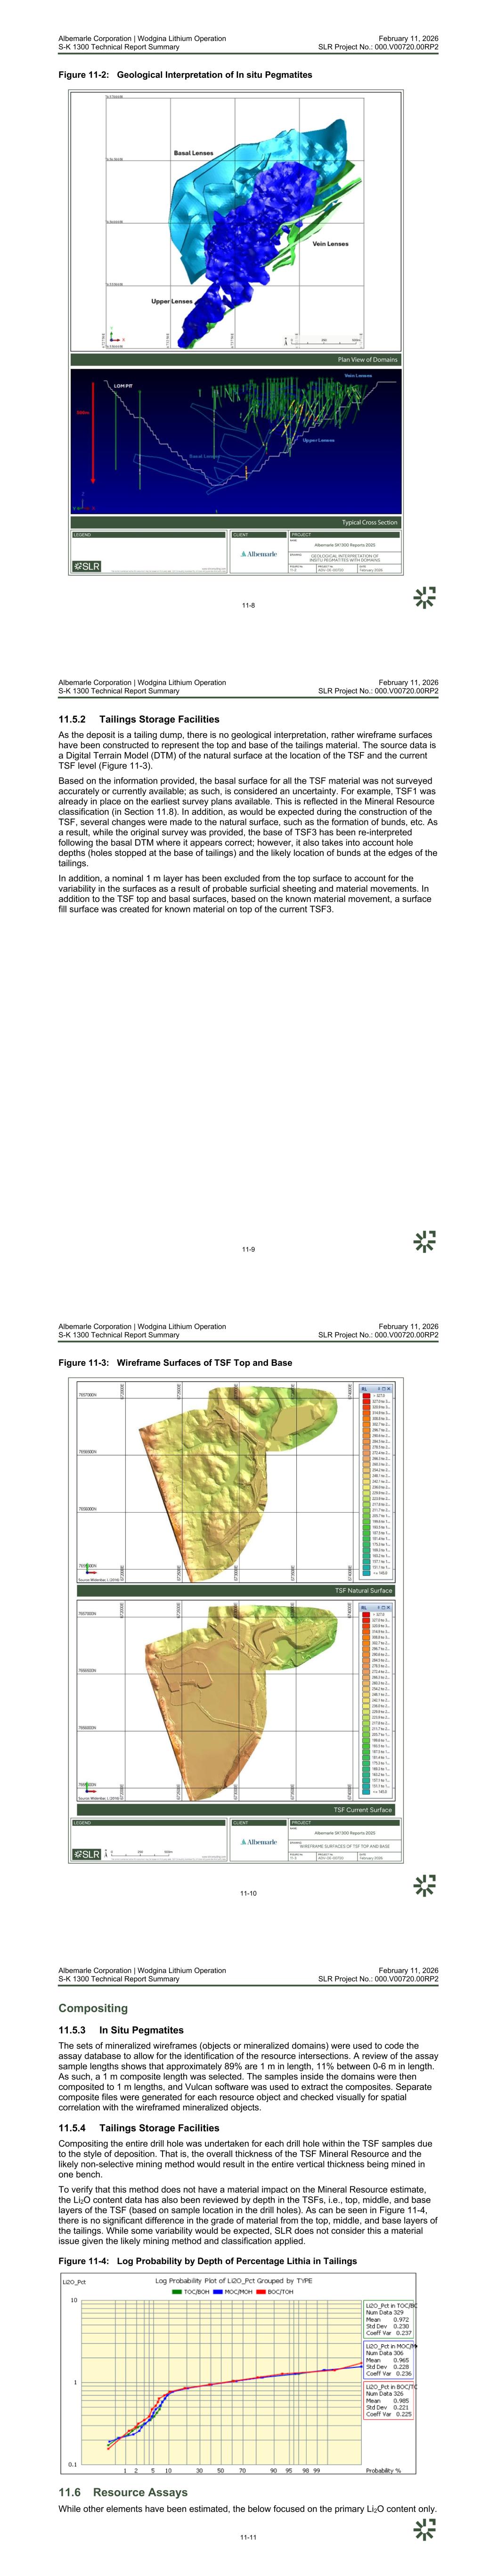This screenshot has width=497, height=2576.
Task: Click the SLR star logo beside page number 11-9
Action: pos(424,1242)
